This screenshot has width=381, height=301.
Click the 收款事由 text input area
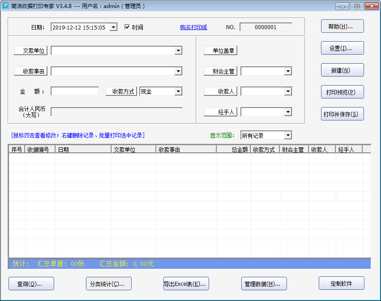pos(113,71)
